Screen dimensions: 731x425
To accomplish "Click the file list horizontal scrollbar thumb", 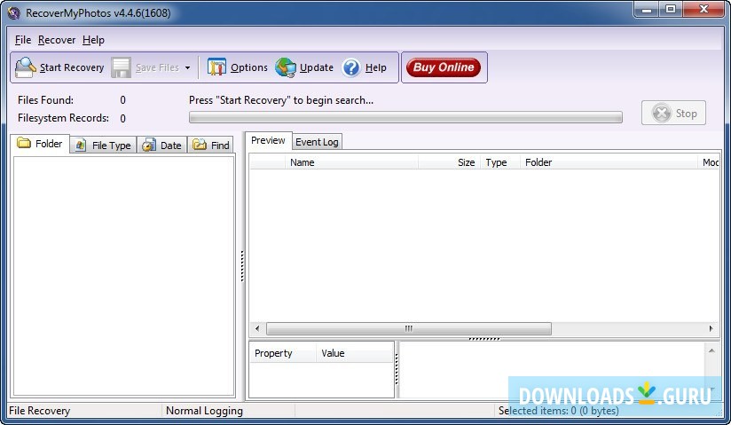I will point(409,328).
